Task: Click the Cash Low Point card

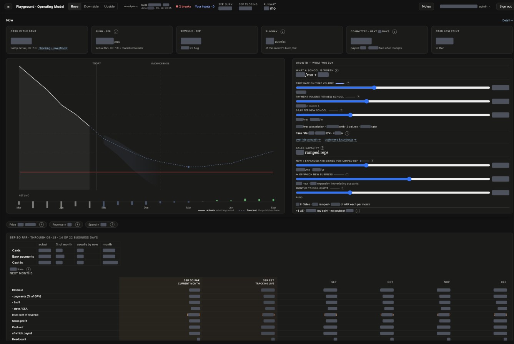Action: click(x=472, y=40)
